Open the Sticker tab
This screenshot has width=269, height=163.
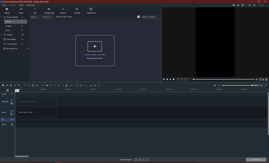tap(77, 11)
